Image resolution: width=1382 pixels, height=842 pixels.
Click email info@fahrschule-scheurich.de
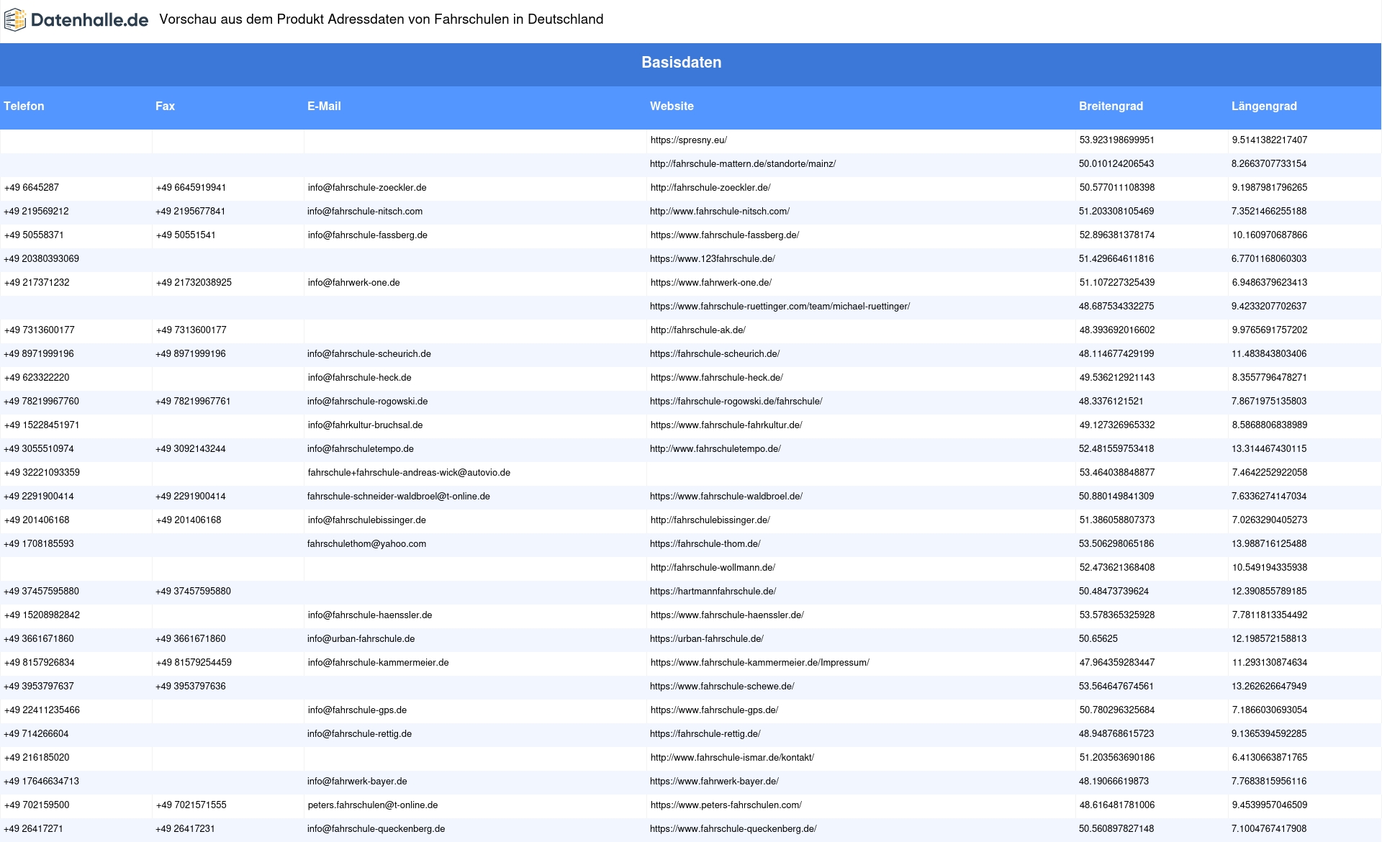point(369,354)
